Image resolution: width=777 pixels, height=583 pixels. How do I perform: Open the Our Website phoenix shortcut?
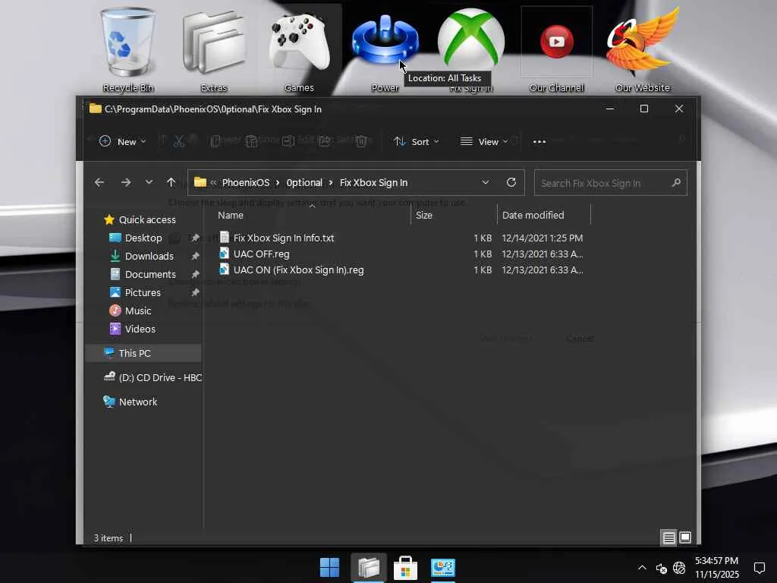click(642, 49)
